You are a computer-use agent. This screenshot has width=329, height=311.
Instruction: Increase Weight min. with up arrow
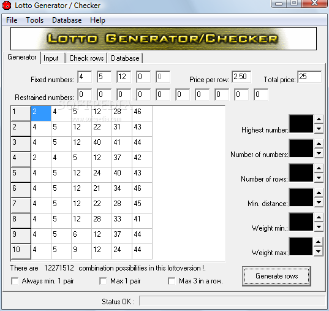pyautogui.click(x=319, y=217)
